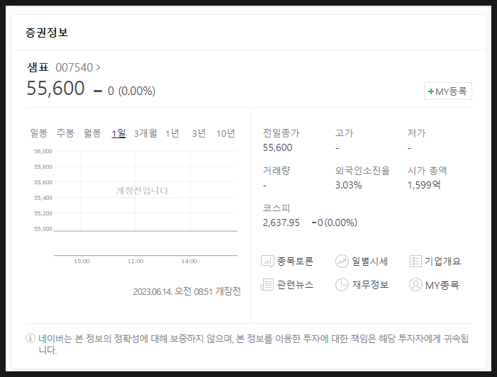Select the 1일 chart period

click(118, 133)
